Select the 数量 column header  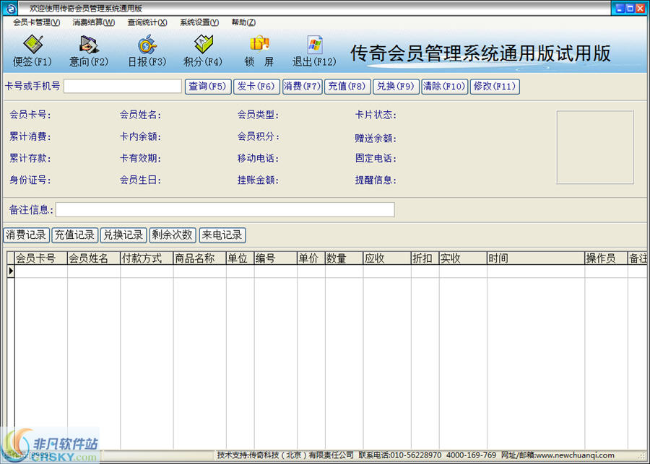tap(344, 258)
